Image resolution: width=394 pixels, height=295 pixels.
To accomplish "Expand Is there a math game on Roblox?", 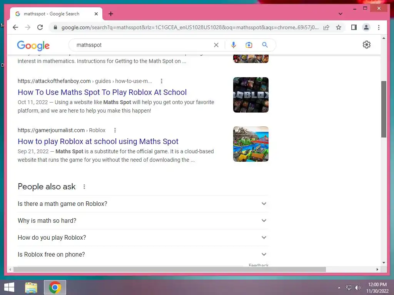I will point(143,204).
